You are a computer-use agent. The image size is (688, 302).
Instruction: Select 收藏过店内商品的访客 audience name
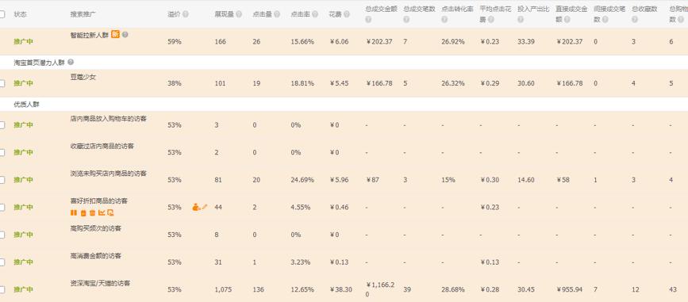point(102,146)
